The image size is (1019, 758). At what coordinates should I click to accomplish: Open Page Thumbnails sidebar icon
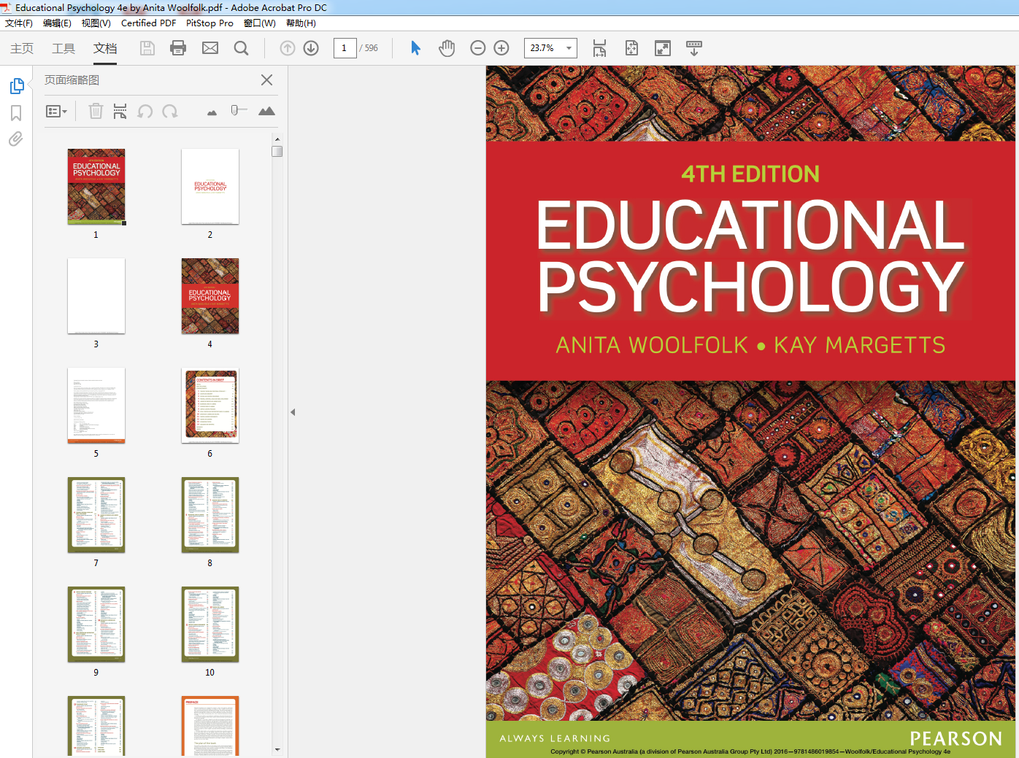click(x=17, y=86)
